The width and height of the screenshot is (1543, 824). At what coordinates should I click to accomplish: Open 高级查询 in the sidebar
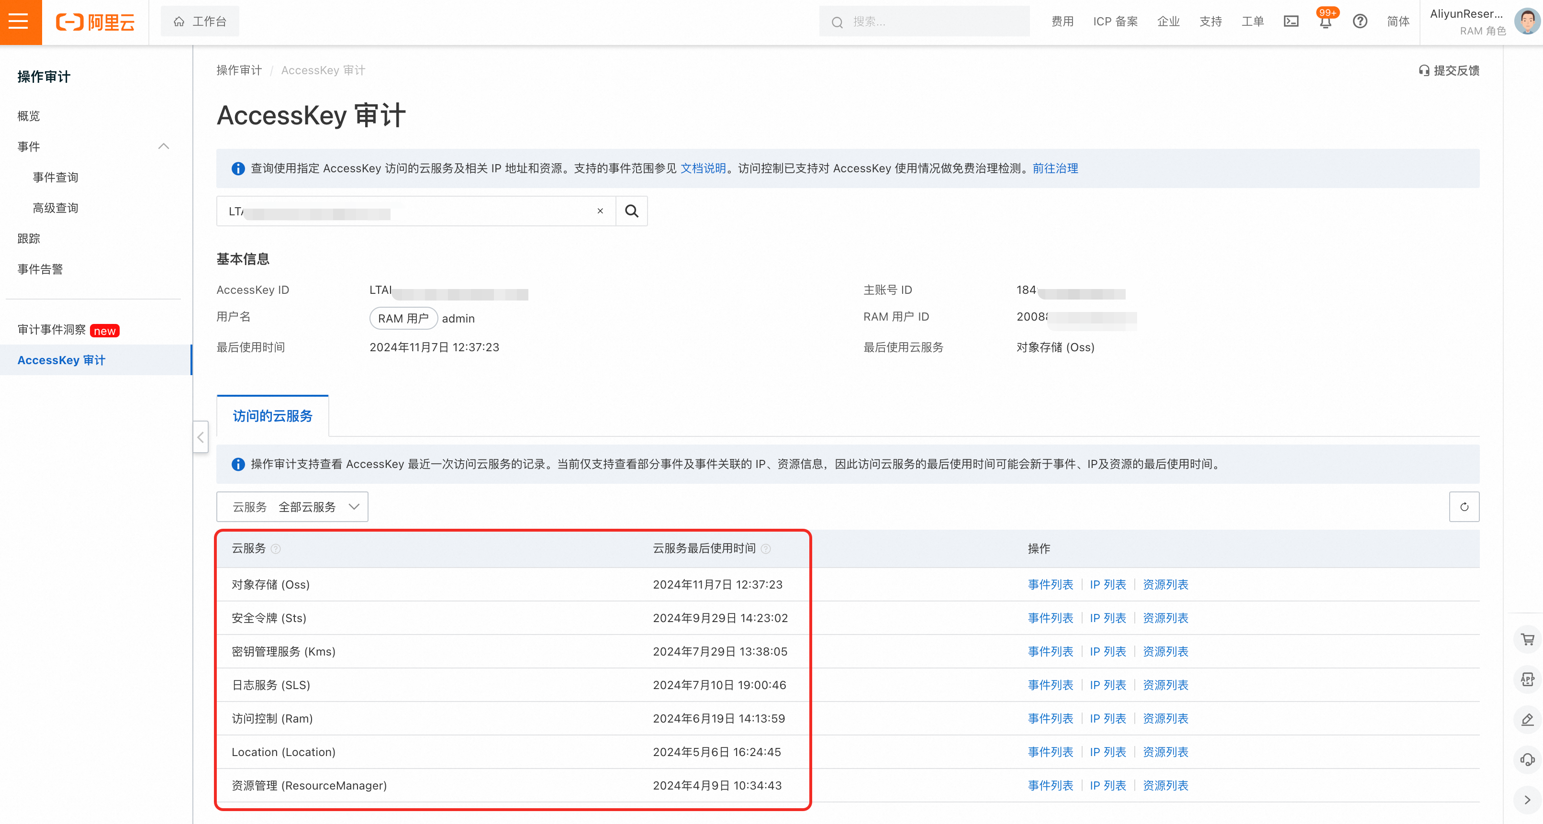pos(56,208)
